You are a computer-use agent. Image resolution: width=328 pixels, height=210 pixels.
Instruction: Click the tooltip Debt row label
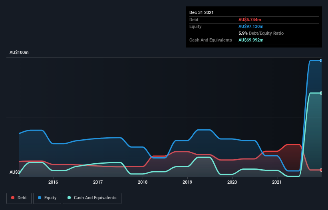click(194, 20)
